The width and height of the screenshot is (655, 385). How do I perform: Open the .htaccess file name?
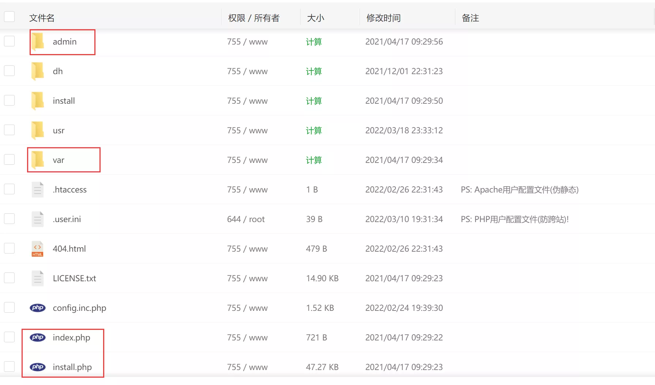coord(70,190)
